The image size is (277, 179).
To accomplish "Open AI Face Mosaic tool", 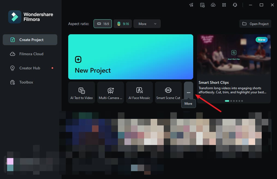I will point(139,92).
